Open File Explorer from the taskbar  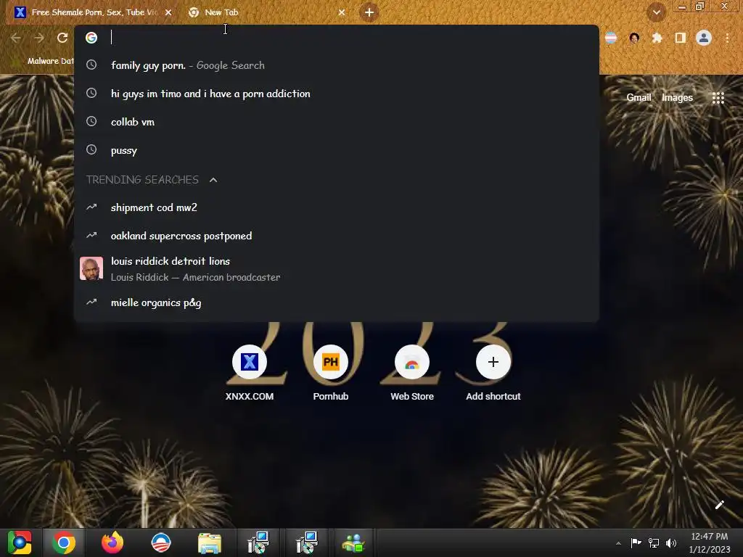click(210, 542)
